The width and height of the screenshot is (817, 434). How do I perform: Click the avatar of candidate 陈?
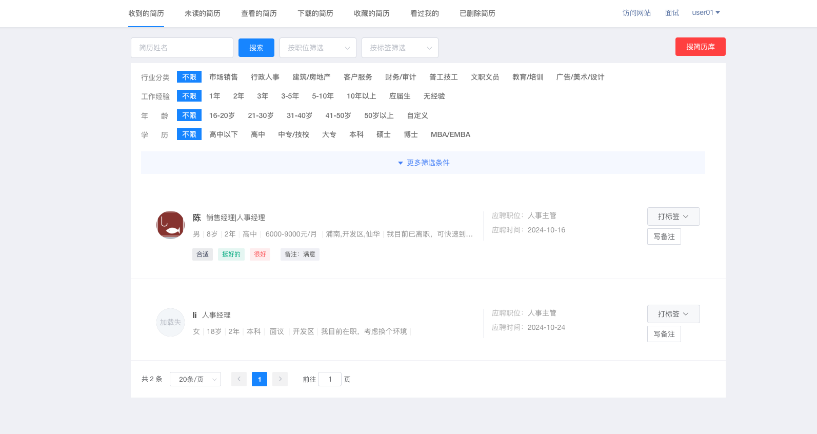tap(170, 225)
